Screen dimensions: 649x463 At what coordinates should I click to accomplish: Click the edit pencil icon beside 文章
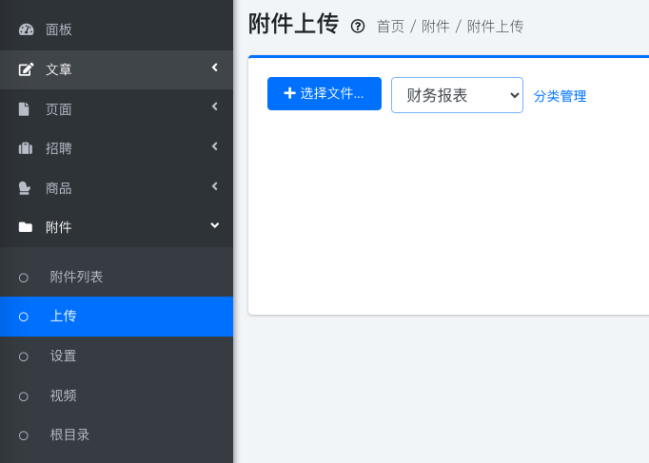coord(26,69)
